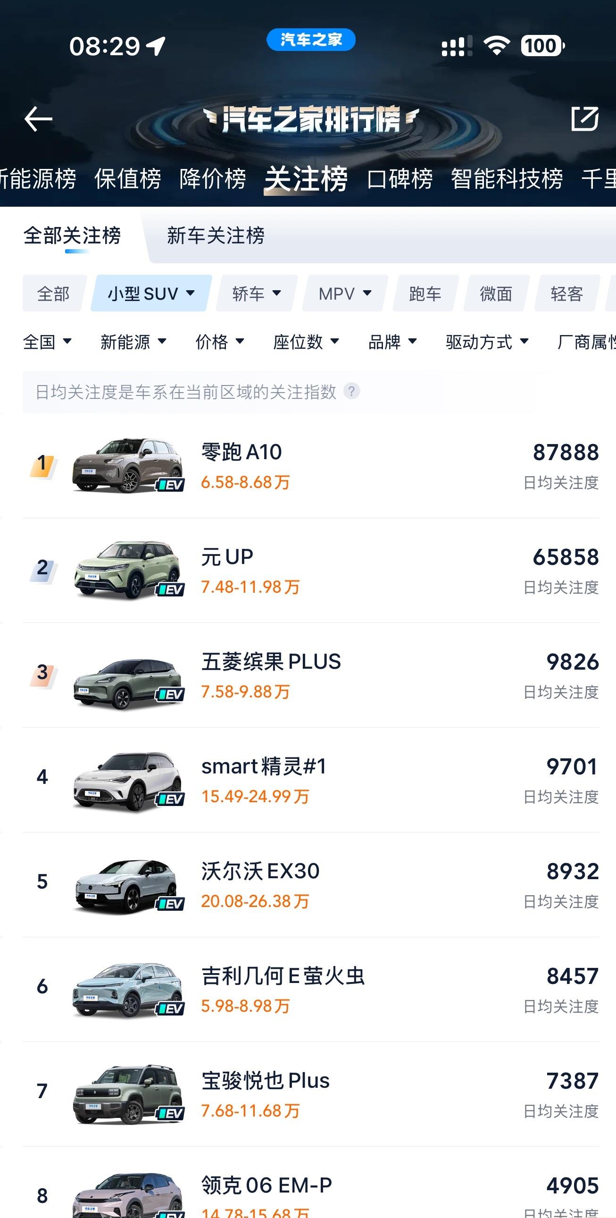Switch to the 新车关注榜 tab

point(216,235)
